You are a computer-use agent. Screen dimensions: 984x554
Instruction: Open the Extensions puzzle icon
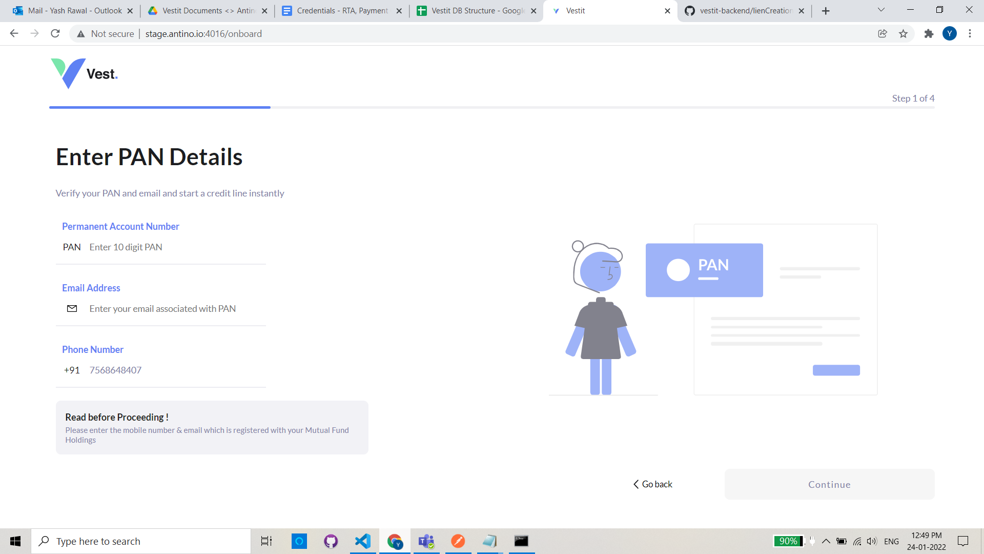point(929,33)
